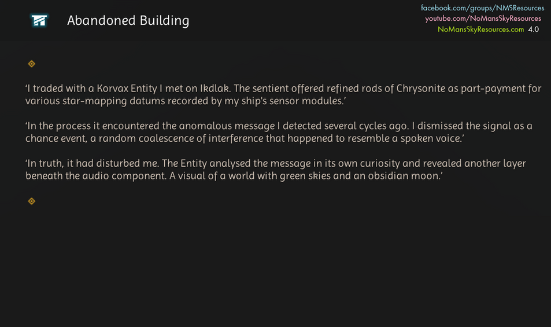Click the lower orange diamond marker
551x327 pixels.
click(x=32, y=201)
